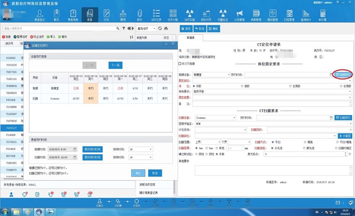The width and height of the screenshot is (355, 216).
Task: Open the 计划 module icon
Action: (x=106, y=15)
